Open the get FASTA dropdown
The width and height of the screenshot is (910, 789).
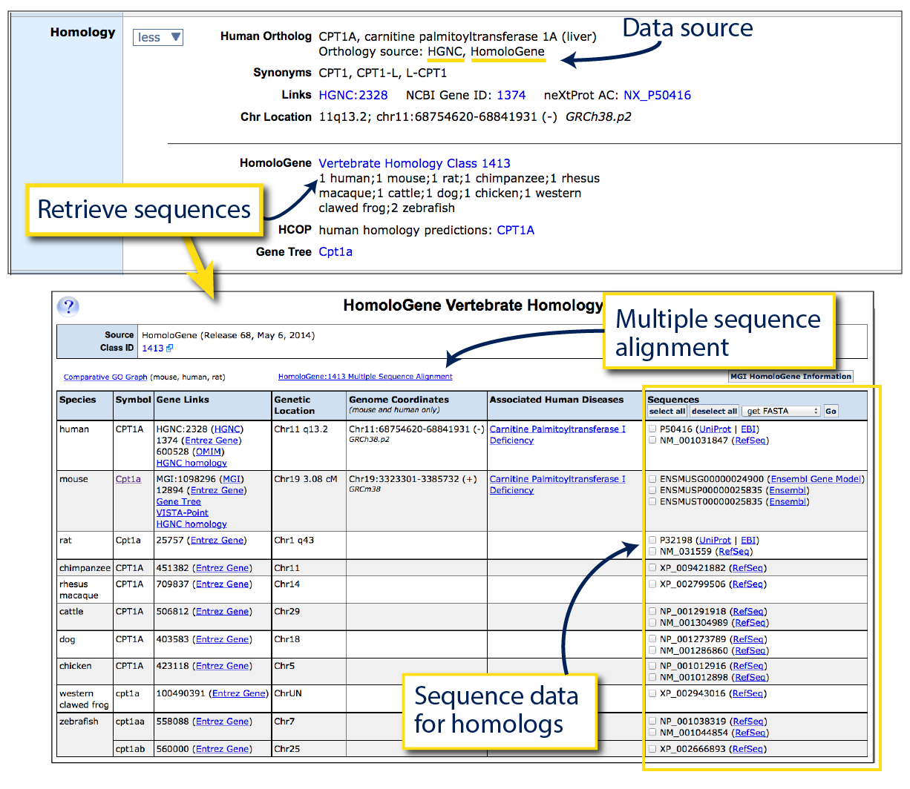tap(781, 411)
